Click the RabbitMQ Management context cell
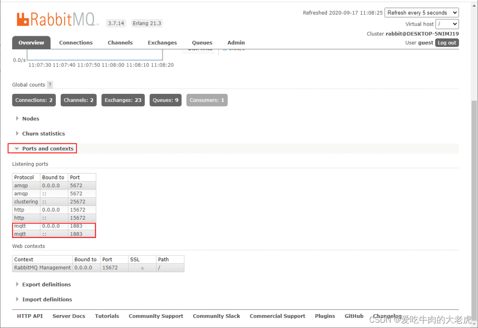 click(x=42, y=268)
